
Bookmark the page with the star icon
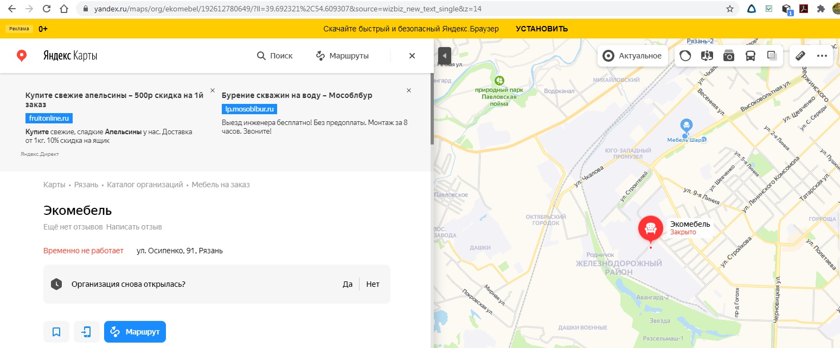pos(730,9)
